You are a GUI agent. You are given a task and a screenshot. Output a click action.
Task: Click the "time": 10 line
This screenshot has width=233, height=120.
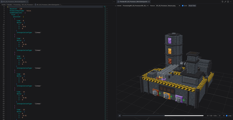click(x=21, y=74)
